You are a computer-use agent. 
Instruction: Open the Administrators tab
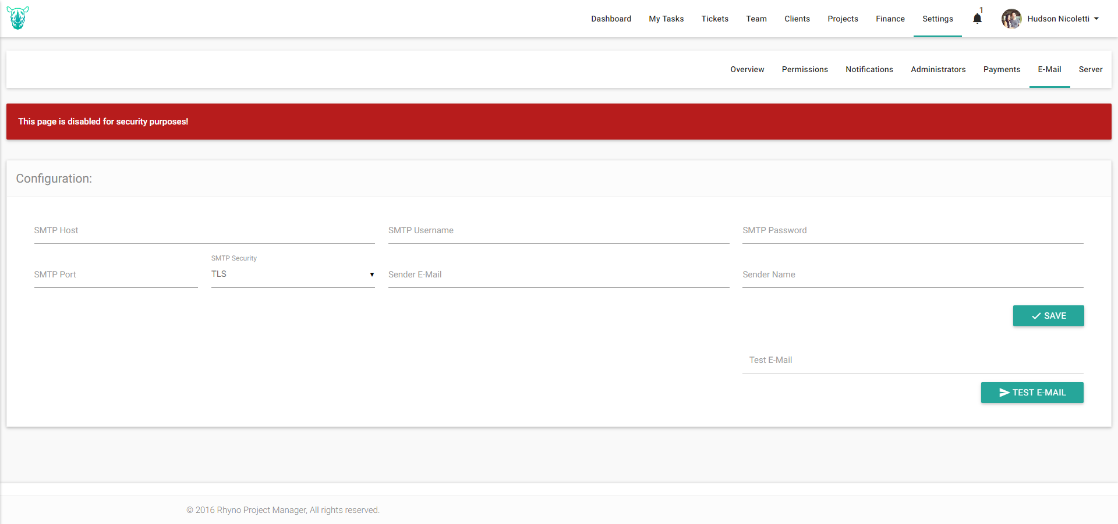pos(938,69)
